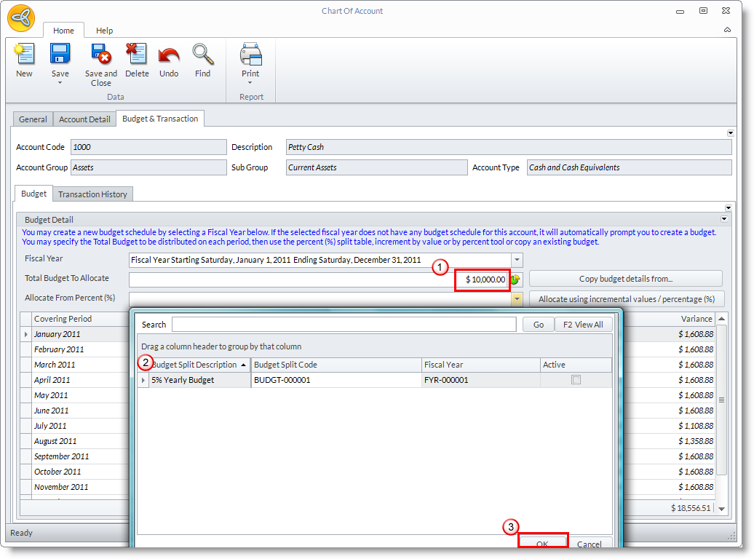The height and width of the screenshot is (559, 754).
Task: Collapse the Budget Detail section
Action: coord(724,219)
